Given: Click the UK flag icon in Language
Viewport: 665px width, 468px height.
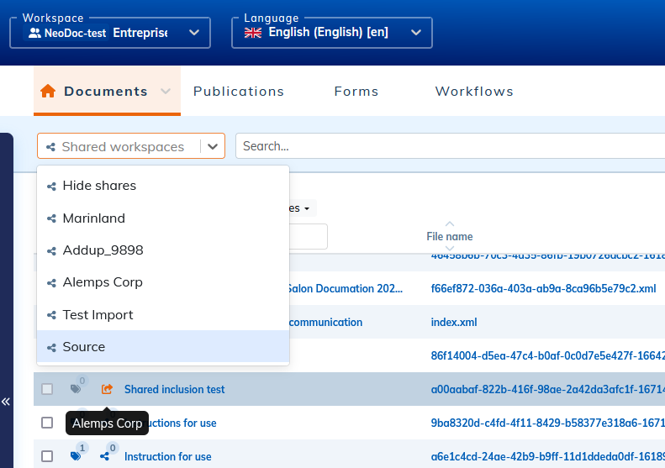Looking at the screenshot, I should [253, 33].
